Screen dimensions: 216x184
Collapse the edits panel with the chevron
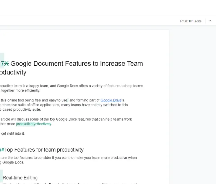[210, 21]
